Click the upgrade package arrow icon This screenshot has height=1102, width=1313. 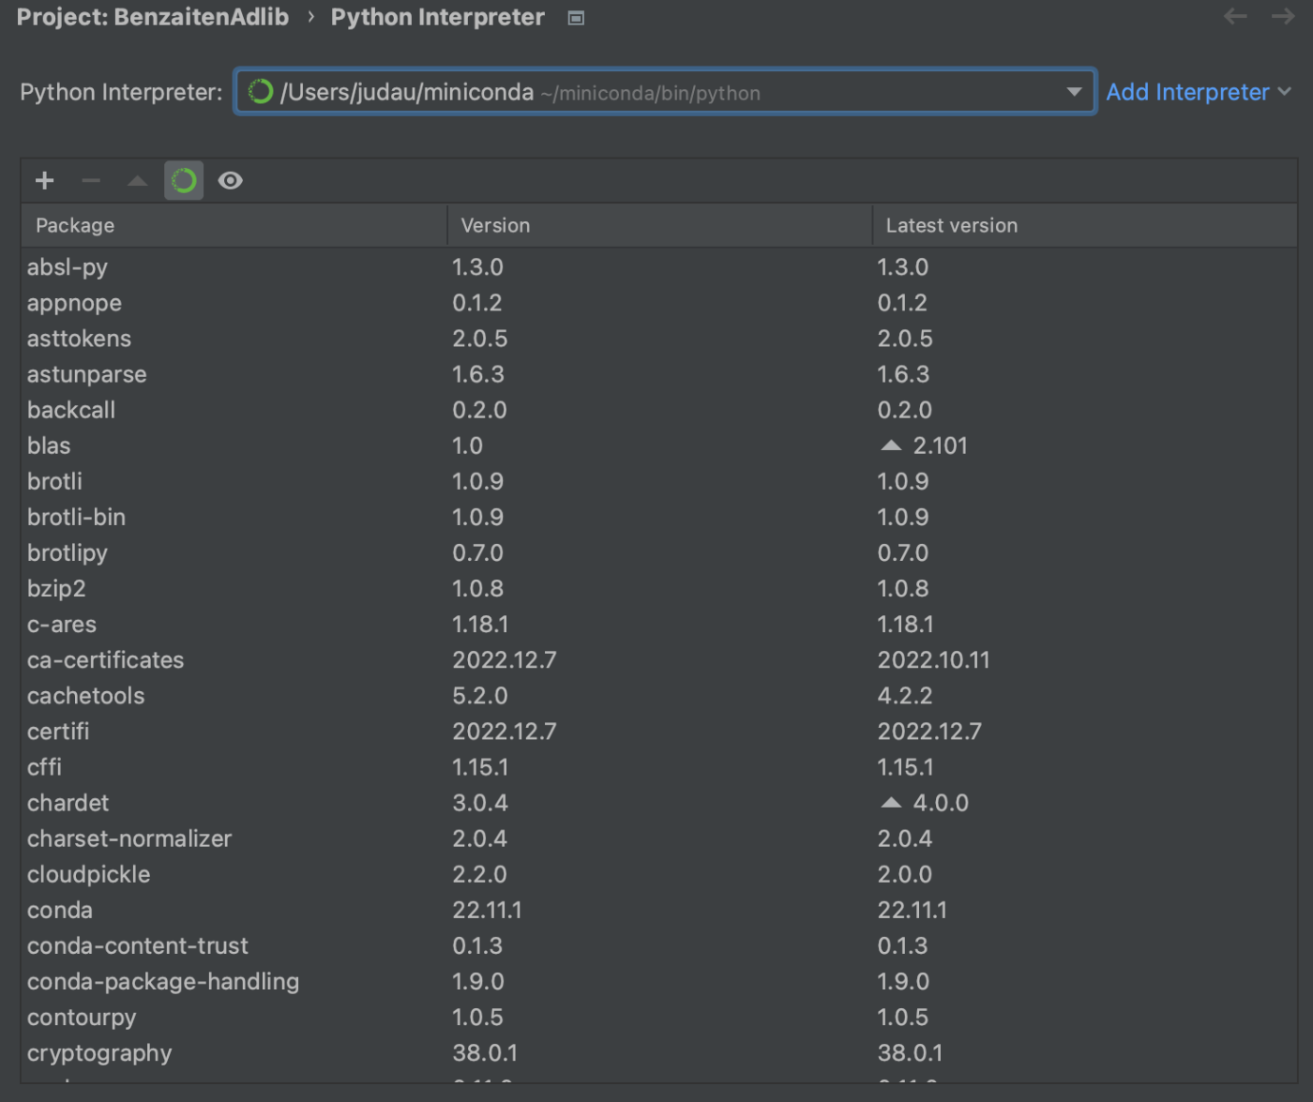pos(138,181)
